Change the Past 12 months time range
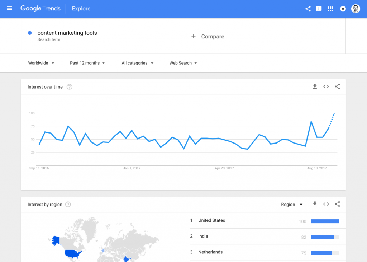Image resolution: width=367 pixels, height=262 pixels. 87,63
